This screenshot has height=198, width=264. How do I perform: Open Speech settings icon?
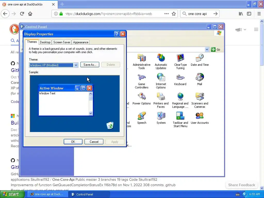(142, 118)
